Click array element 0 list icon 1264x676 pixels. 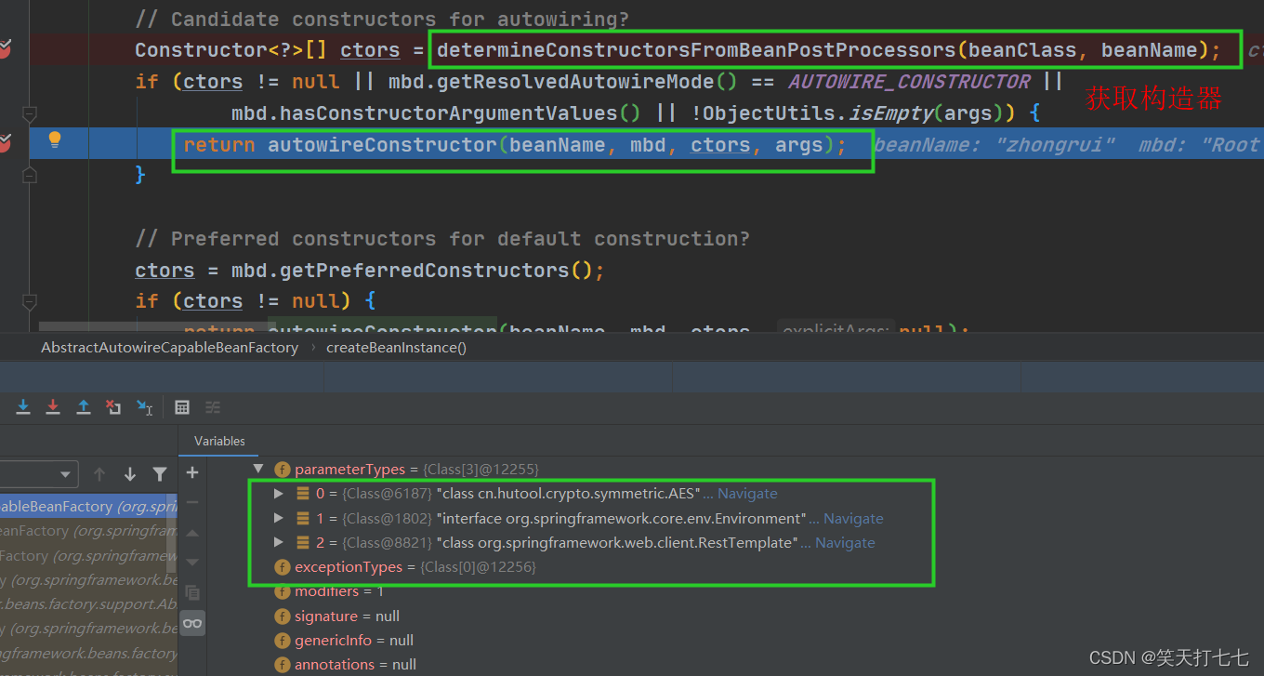click(303, 494)
